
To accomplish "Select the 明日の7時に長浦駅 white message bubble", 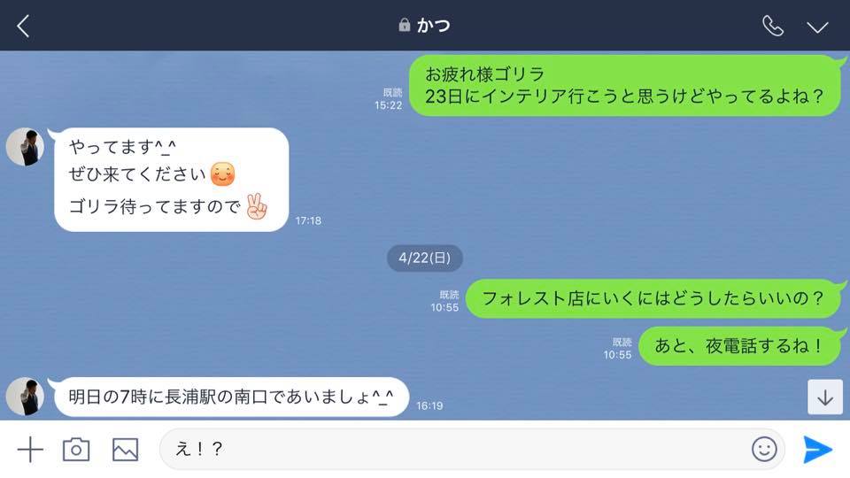I will [x=231, y=397].
